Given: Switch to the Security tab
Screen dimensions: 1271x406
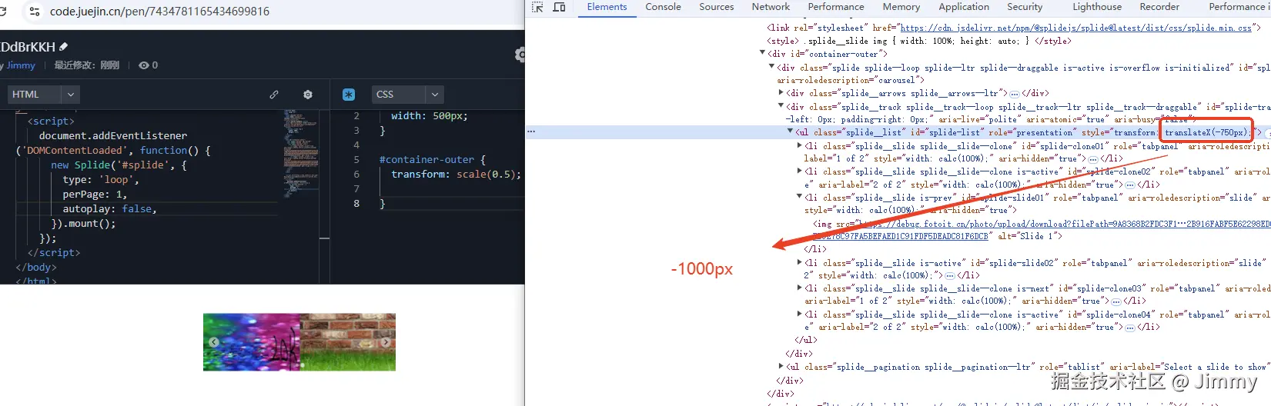Looking at the screenshot, I should coord(1025,7).
